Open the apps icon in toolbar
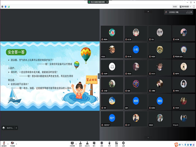Viewport: 196px width, 147px height. [116, 144]
